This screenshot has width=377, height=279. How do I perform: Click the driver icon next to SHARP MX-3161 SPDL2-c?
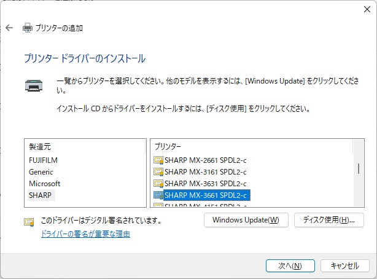[x=158, y=172]
